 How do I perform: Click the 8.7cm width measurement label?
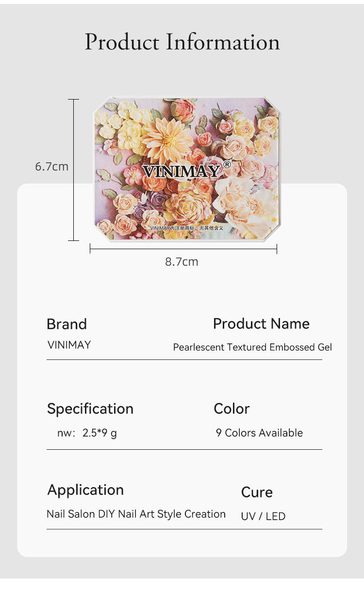[x=182, y=262]
